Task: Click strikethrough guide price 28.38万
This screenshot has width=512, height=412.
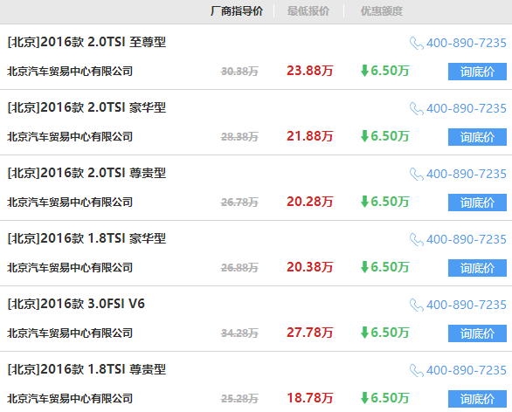Action: 239,137
